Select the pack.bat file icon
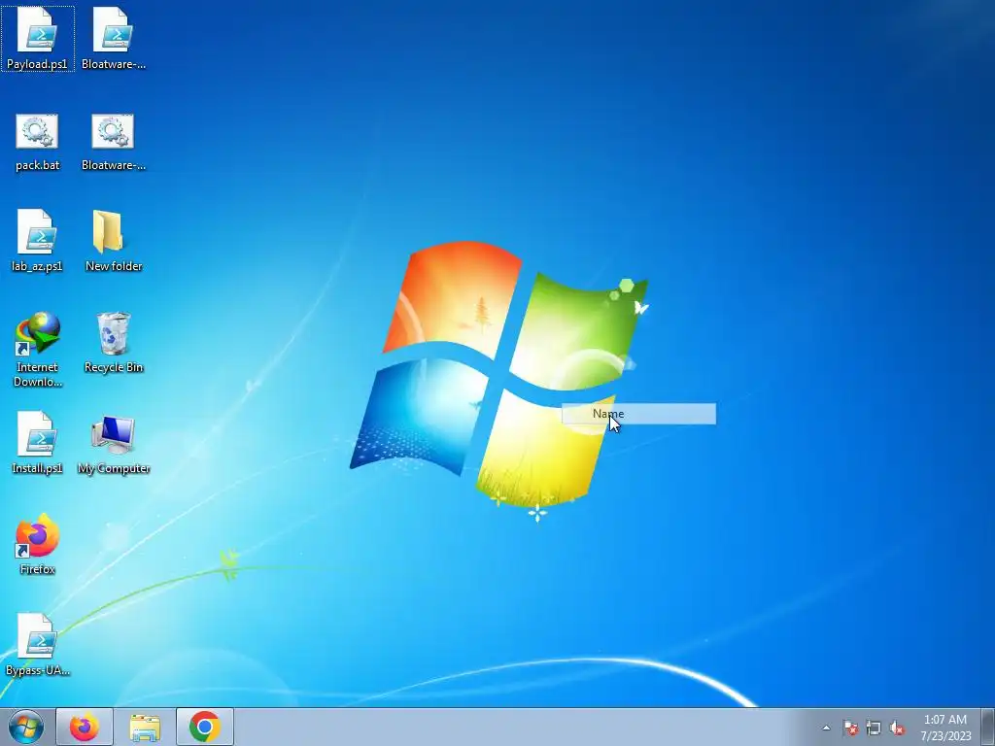 point(38,143)
